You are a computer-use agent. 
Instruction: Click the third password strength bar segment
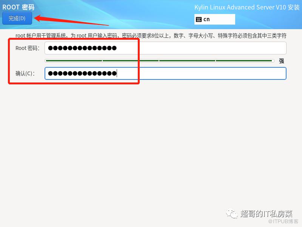coord(187,61)
